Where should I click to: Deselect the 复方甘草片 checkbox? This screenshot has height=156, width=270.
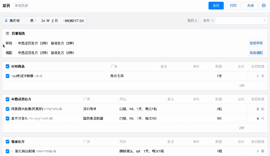7,118
